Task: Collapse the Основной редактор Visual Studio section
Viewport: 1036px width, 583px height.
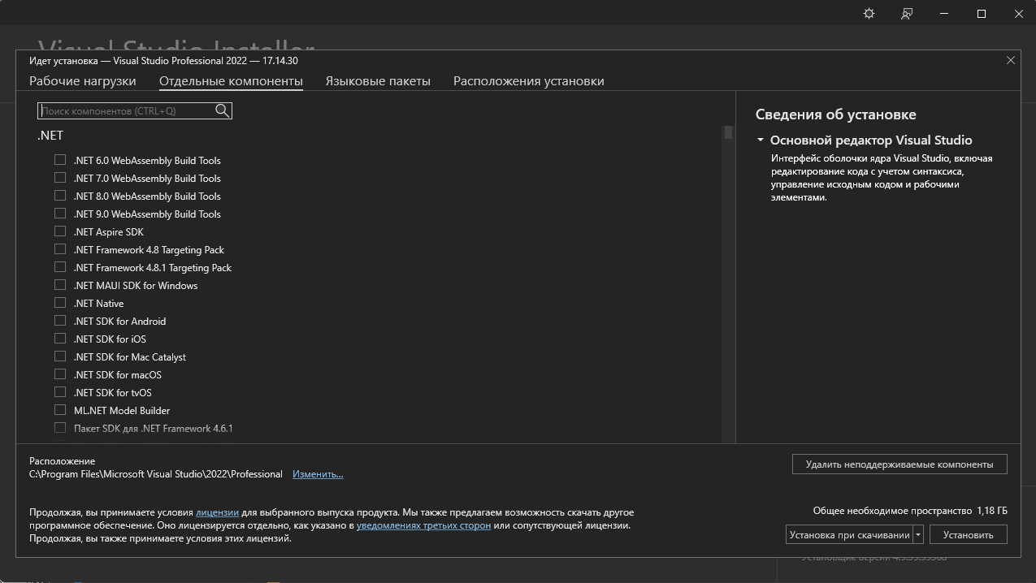Action: (x=761, y=140)
